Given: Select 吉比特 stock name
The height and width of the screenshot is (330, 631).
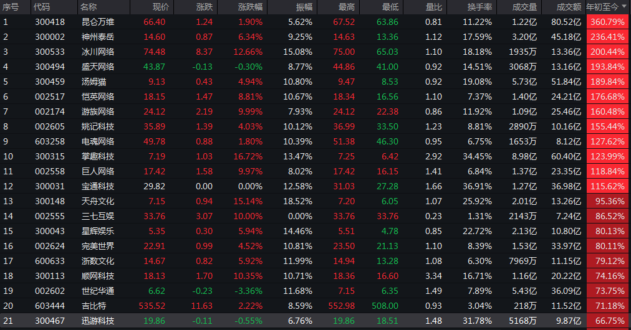Looking at the screenshot, I should click(94, 306).
